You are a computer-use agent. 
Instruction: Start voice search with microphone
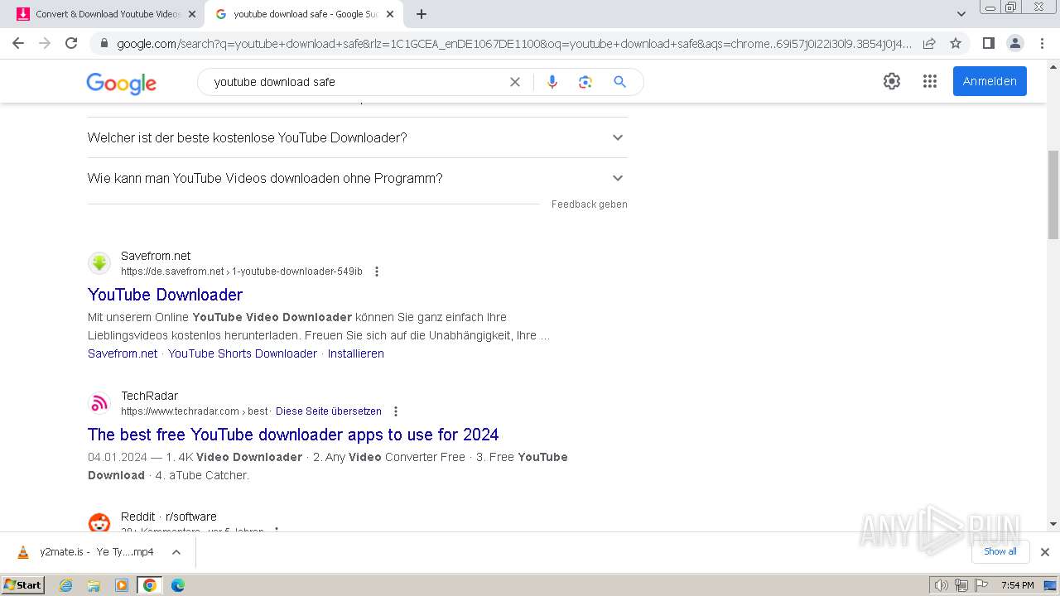[552, 82]
